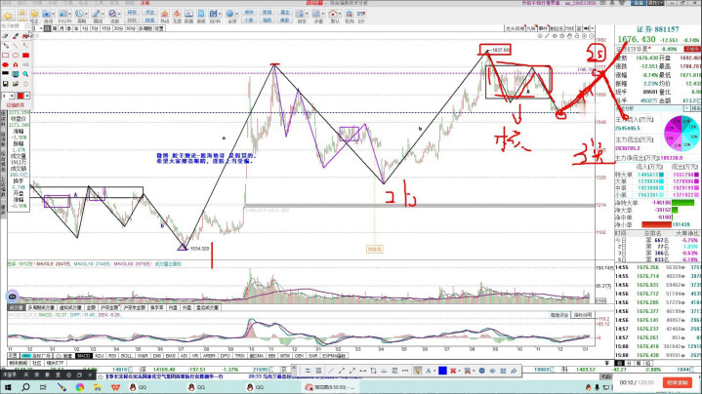Click the blue color swatch in the drawing toolbar
The height and width of the screenshot is (394, 702).
[x=442, y=371]
